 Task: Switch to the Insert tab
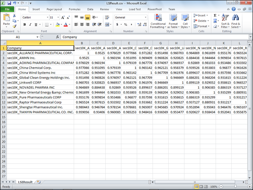[36, 9]
